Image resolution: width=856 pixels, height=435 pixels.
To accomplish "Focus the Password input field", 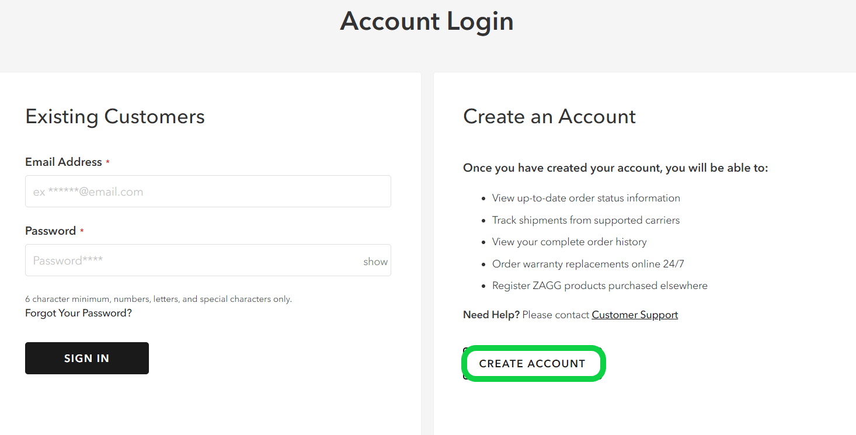I will click(x=193, y=260).
